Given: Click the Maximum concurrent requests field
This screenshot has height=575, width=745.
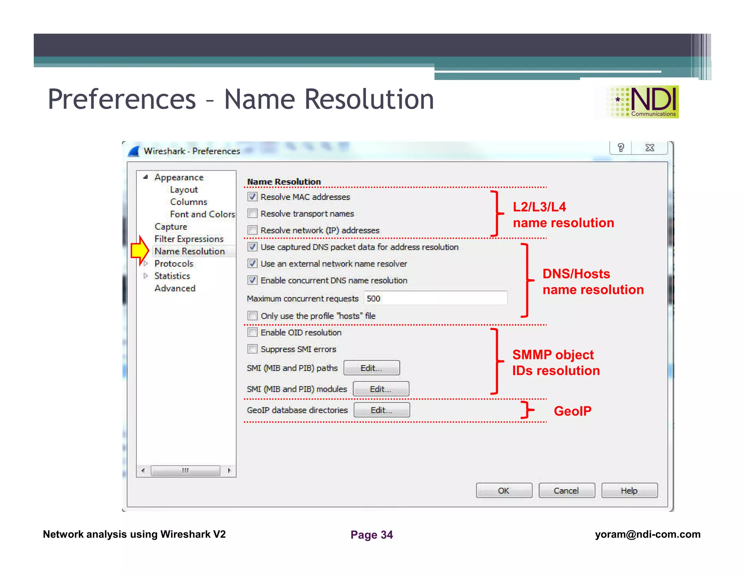Looking at the screenshot, I should coord(435,298).
